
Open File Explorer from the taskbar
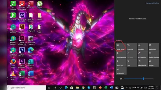point(77,87)
